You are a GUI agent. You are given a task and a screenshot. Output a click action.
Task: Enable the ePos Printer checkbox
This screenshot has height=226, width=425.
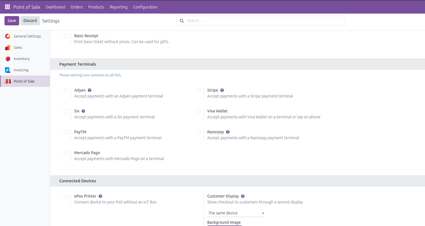pos(66,196)
